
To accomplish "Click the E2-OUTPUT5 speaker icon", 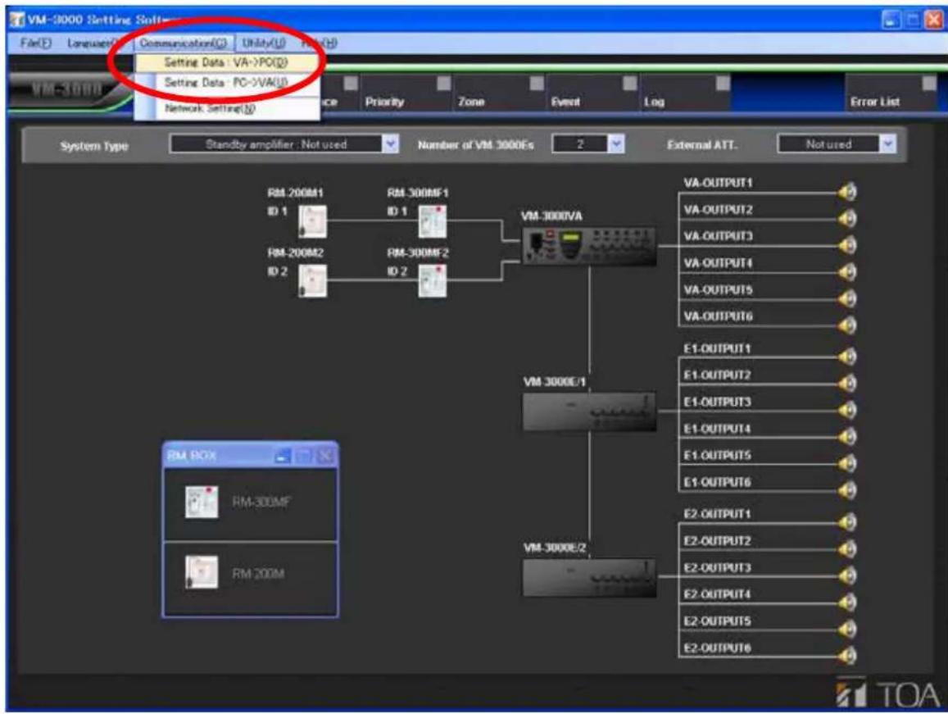I will 848,630.
